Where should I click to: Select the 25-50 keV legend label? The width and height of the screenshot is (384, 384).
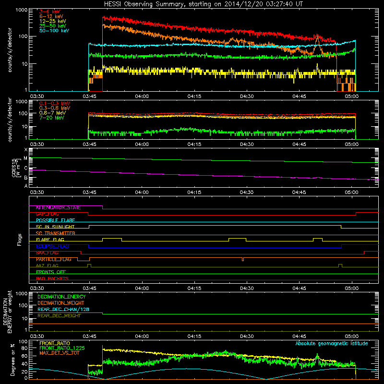pyautogui.click(x=53, y=26)
